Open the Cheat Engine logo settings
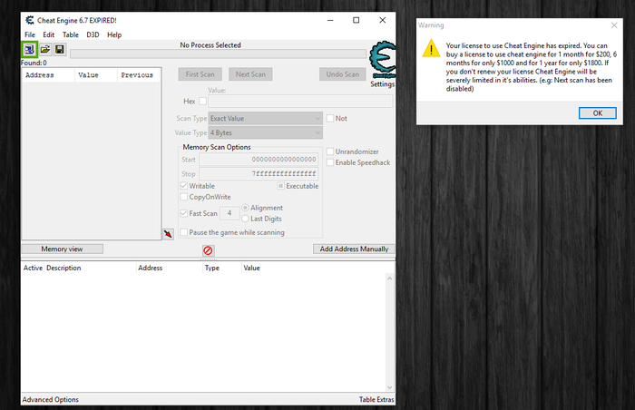 382,60
